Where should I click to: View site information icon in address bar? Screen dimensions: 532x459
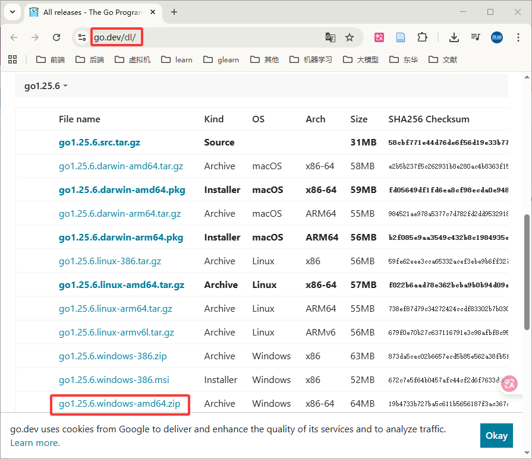coord(82,37)
